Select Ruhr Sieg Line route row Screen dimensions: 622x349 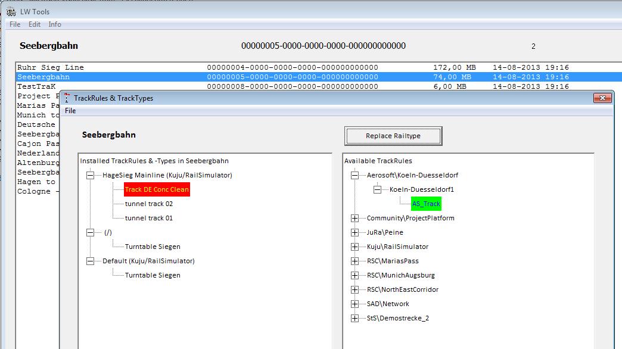click(x=319, y=67)
